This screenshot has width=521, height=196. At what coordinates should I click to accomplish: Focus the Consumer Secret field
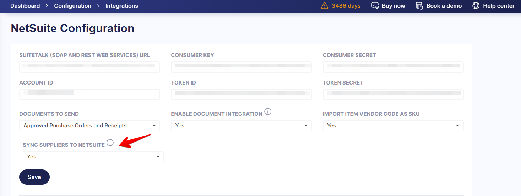coord(393,67)
